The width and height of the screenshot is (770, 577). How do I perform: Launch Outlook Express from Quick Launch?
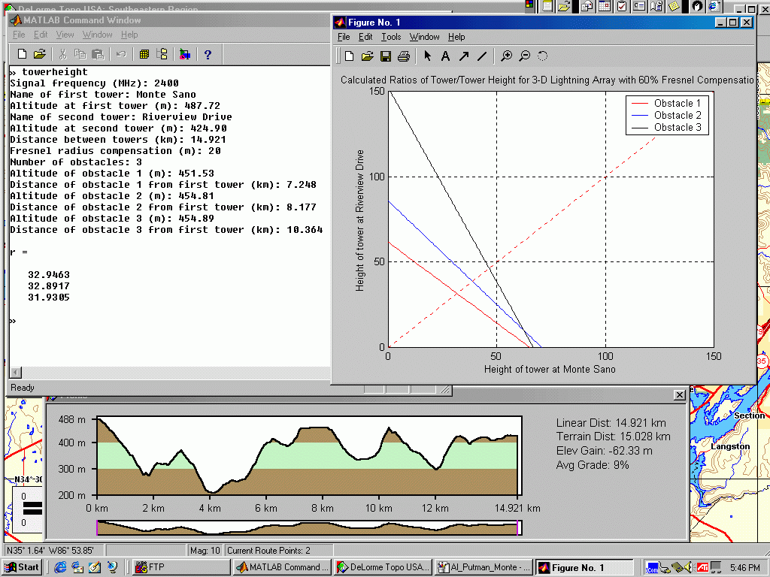(77, 567)
